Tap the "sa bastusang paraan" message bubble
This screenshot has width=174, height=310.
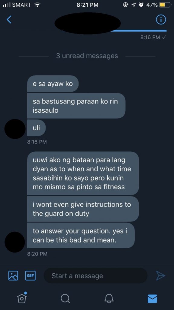coord(76,106)
